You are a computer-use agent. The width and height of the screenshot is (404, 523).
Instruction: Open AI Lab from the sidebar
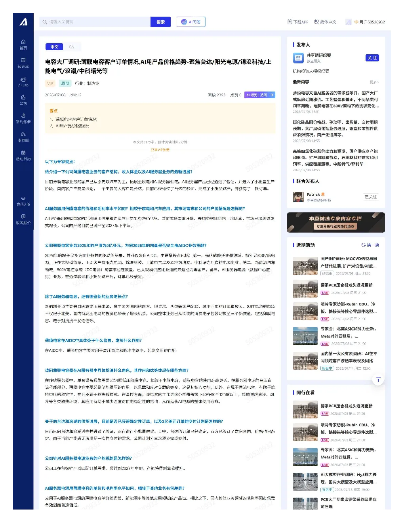(x=23, y=82)
